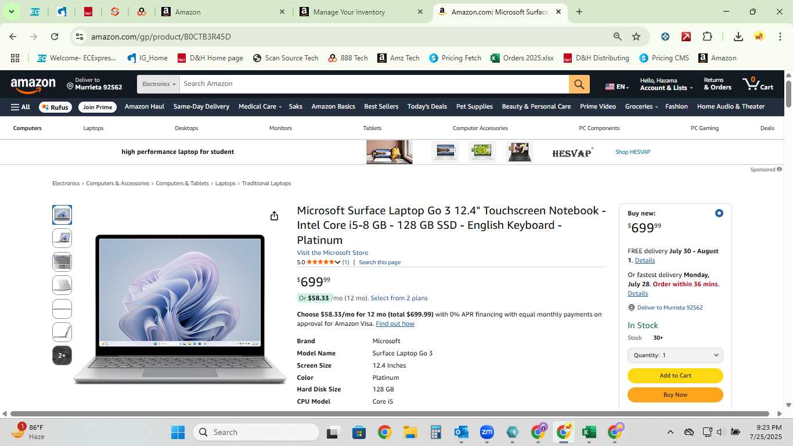Open the All hamburger menu
This screenshot has height=446, width=793.
(x=20, y=107)
